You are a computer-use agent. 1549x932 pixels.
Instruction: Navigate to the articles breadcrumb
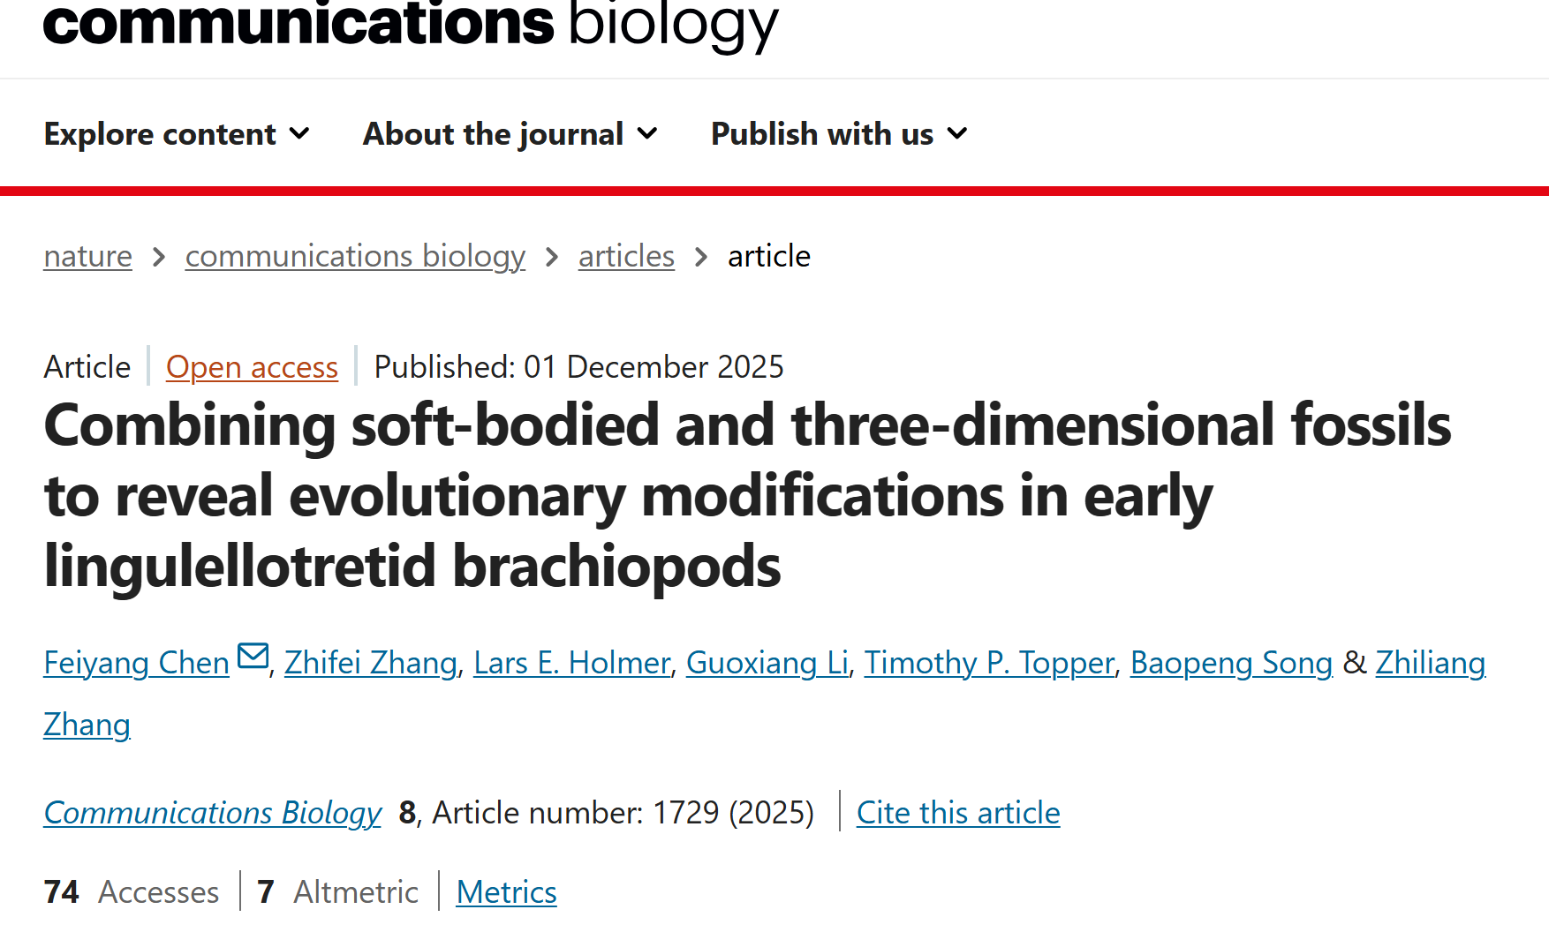pos(626,256)
